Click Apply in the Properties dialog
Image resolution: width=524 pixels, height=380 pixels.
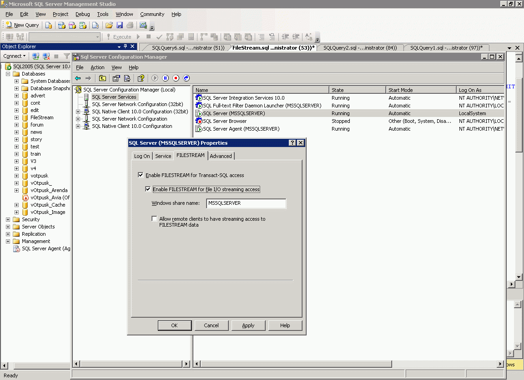[x=248, y=325]
